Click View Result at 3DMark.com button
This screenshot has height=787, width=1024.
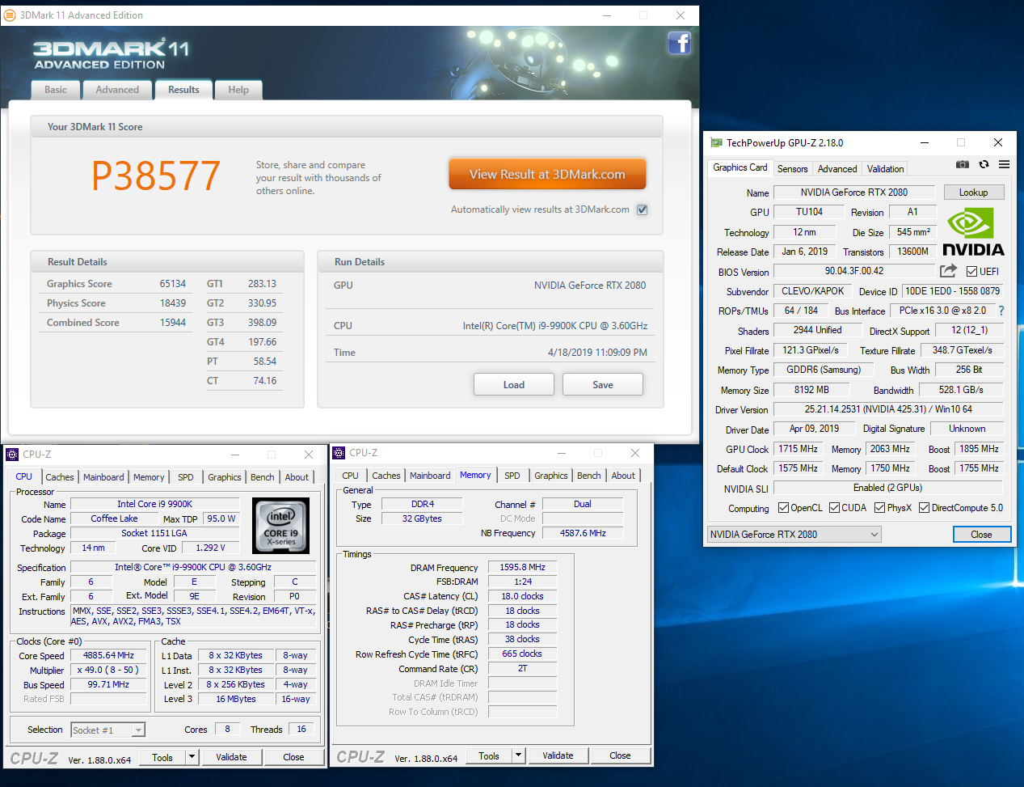(x=547, y=174)
